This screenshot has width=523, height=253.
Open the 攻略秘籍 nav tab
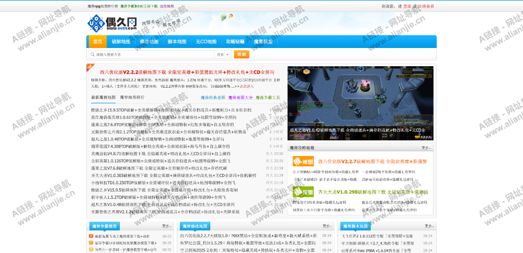click(235, 42)
